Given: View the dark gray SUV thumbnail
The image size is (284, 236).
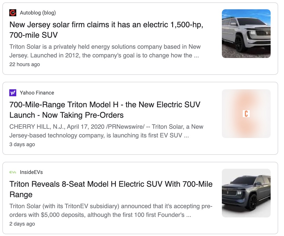Looking at the screenshot, I should tap(246, 193).
